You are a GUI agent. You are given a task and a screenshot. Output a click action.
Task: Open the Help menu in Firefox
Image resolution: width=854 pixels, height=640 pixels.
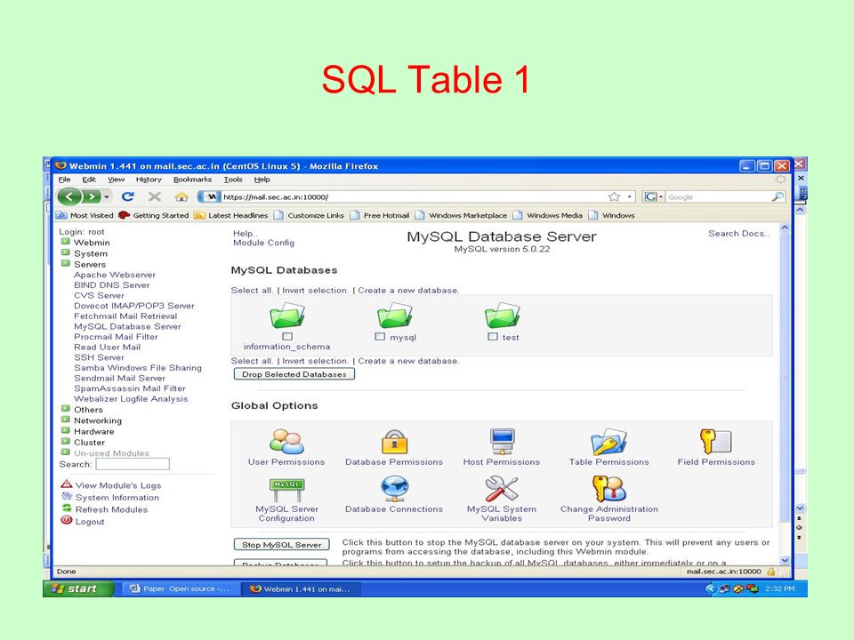click(x=262, y=180)
